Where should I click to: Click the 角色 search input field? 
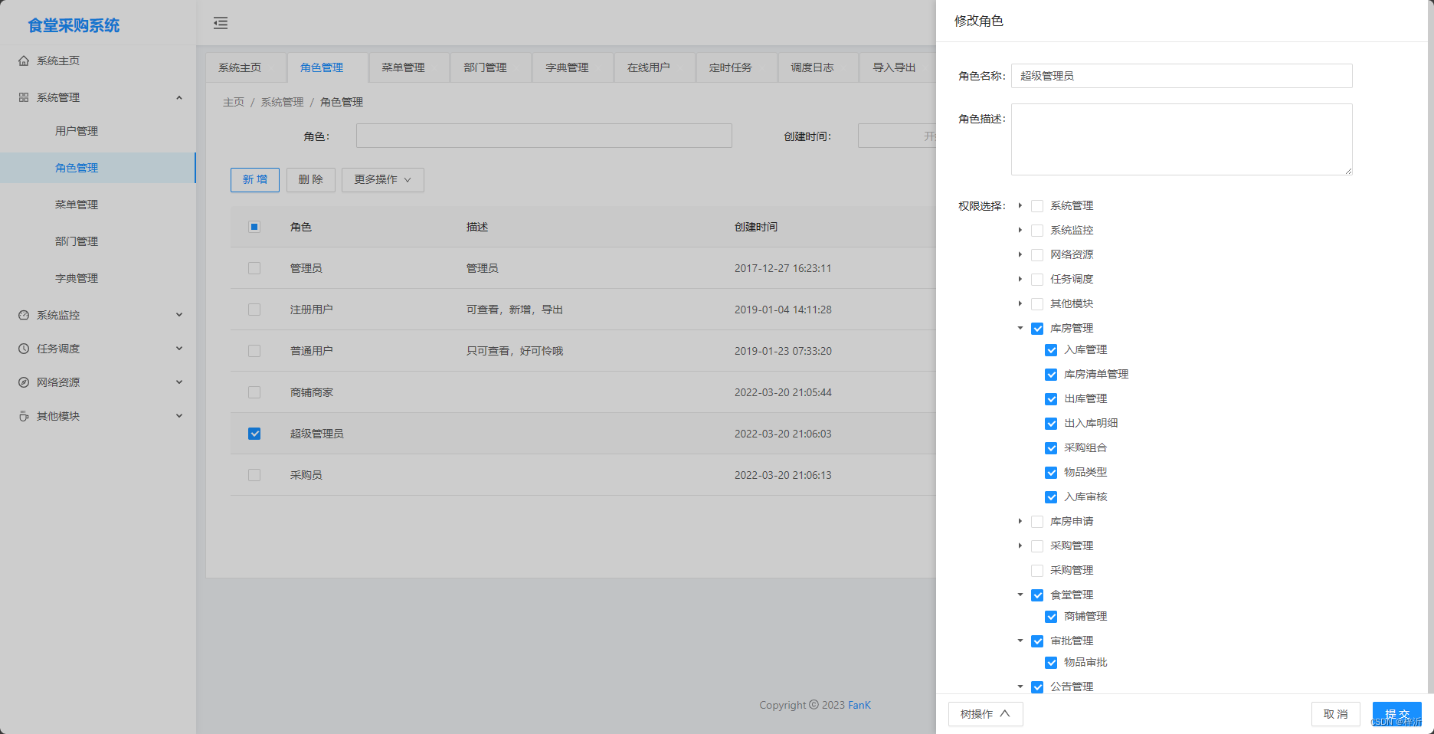pos(544,136)
